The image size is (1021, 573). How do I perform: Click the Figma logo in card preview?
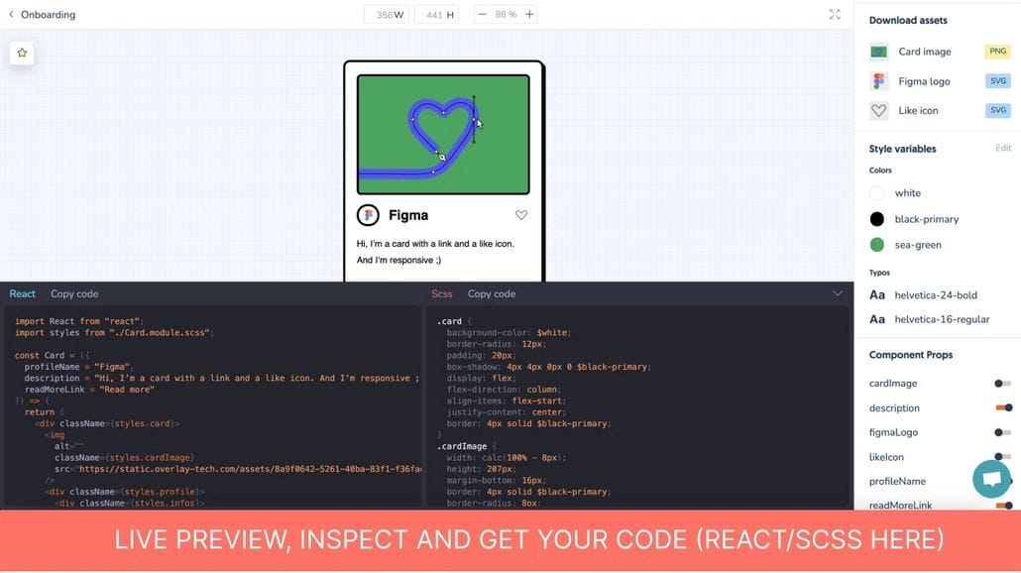coord(368,215)
